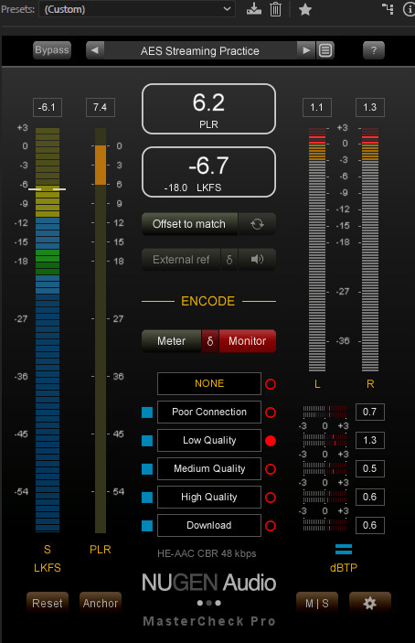Click the Anchor button
This screenshot has height=643, width=415.
tap(101, 604)
